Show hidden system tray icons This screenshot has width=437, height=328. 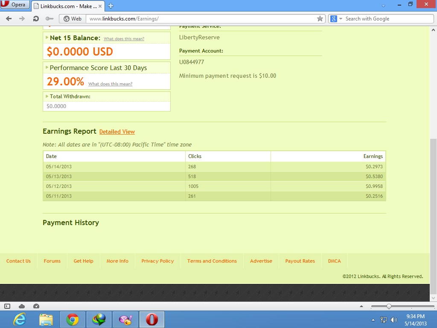[373, 320]
